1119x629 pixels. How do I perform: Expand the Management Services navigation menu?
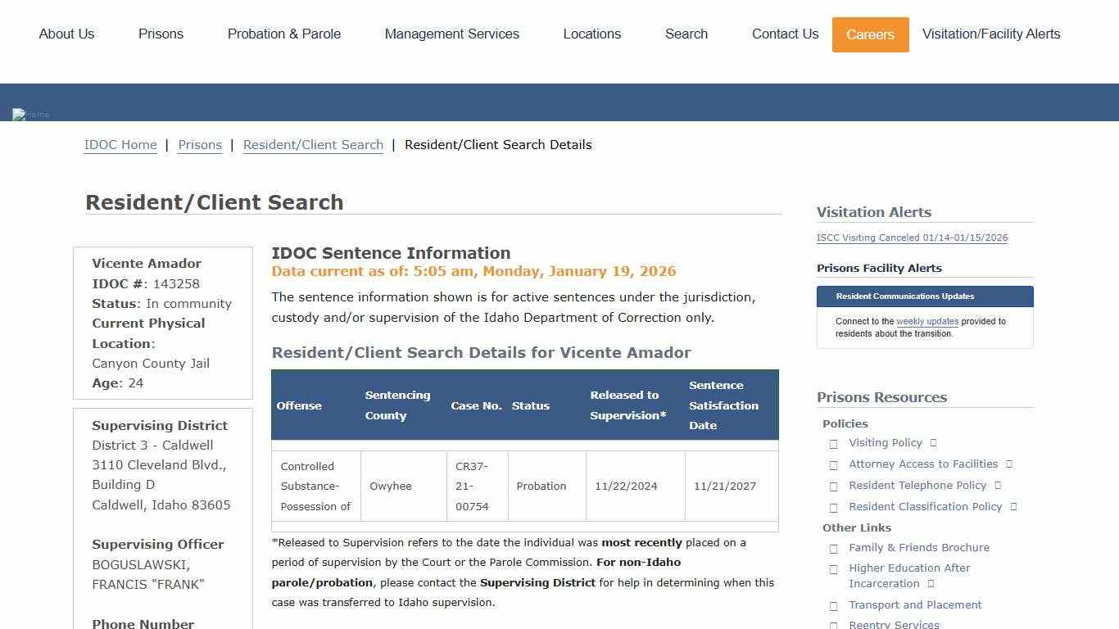[x=451, y=34]
